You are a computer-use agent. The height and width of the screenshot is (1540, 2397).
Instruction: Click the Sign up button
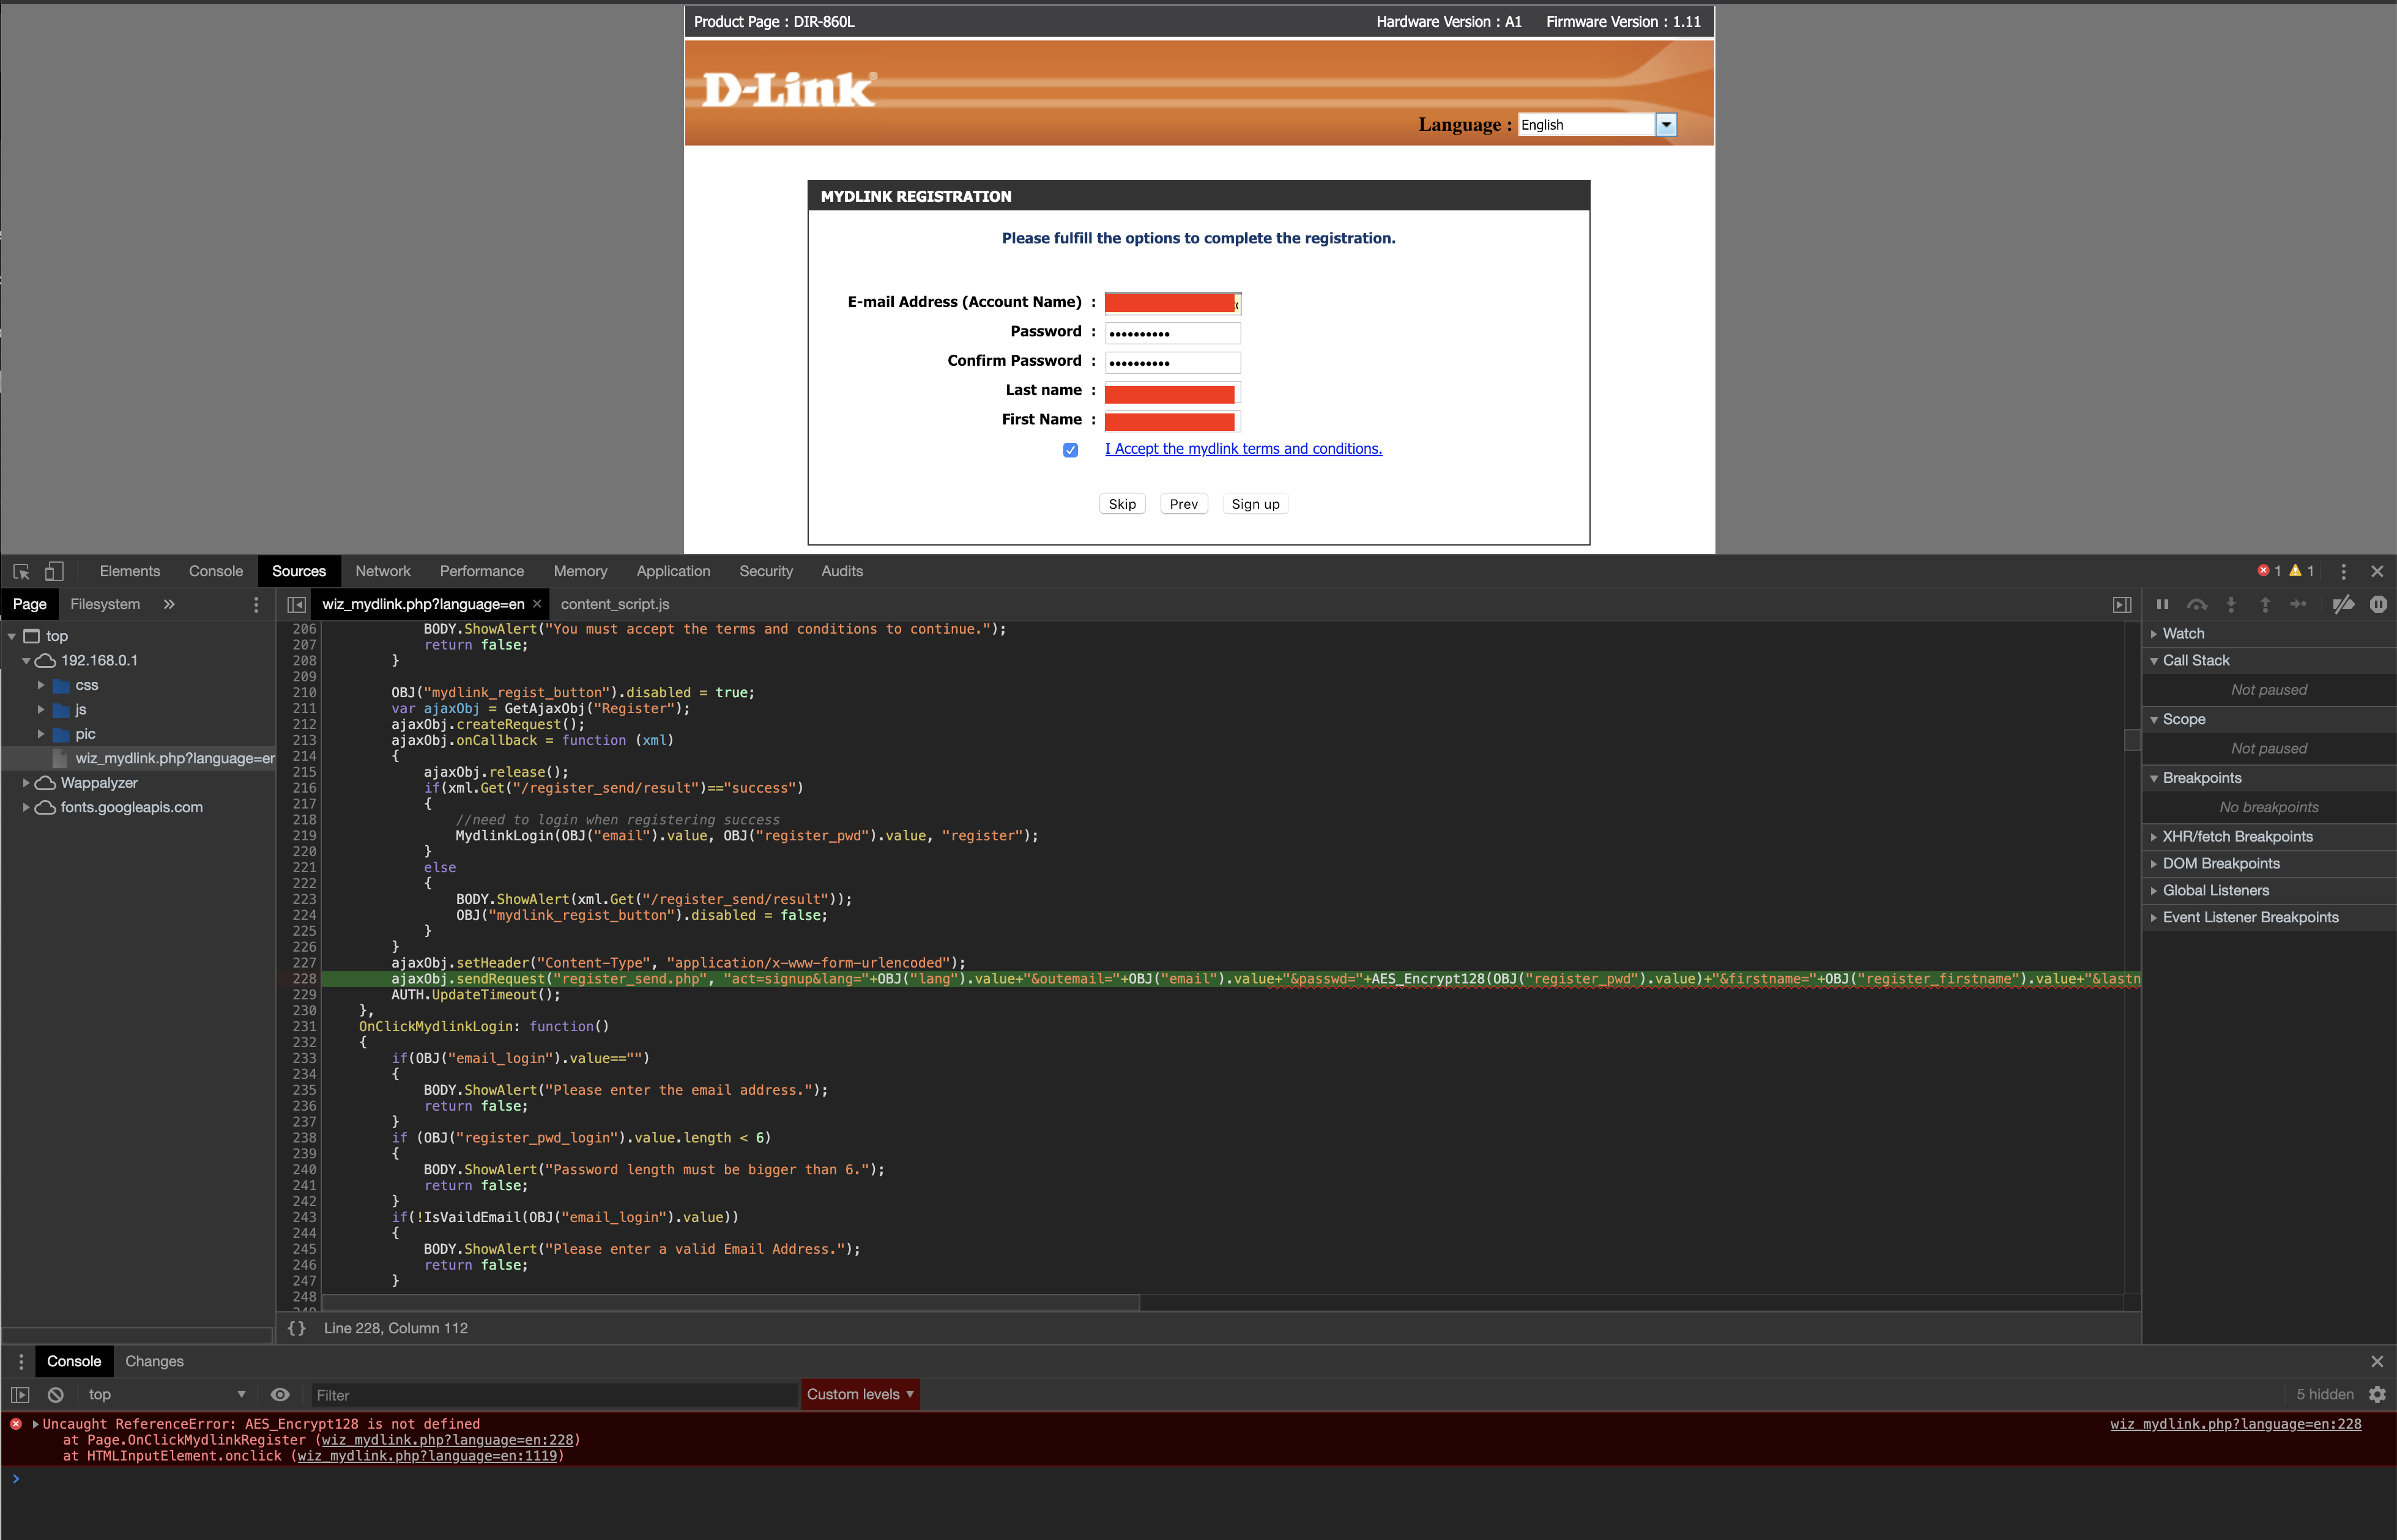point(1255,504)
